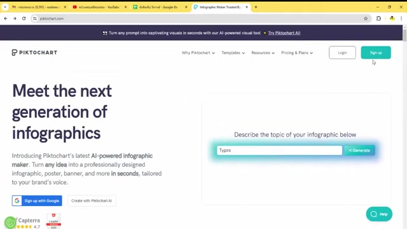Click the browser forward arrow
Screen dimensions: 407x229
click(x=15, y=18)
